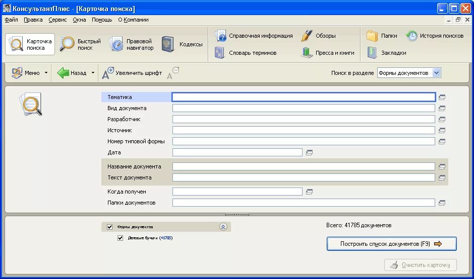The width and height of the screenshot is (474, 279).
Task: Click Построить список документов (F9) button
Action: 391,244
